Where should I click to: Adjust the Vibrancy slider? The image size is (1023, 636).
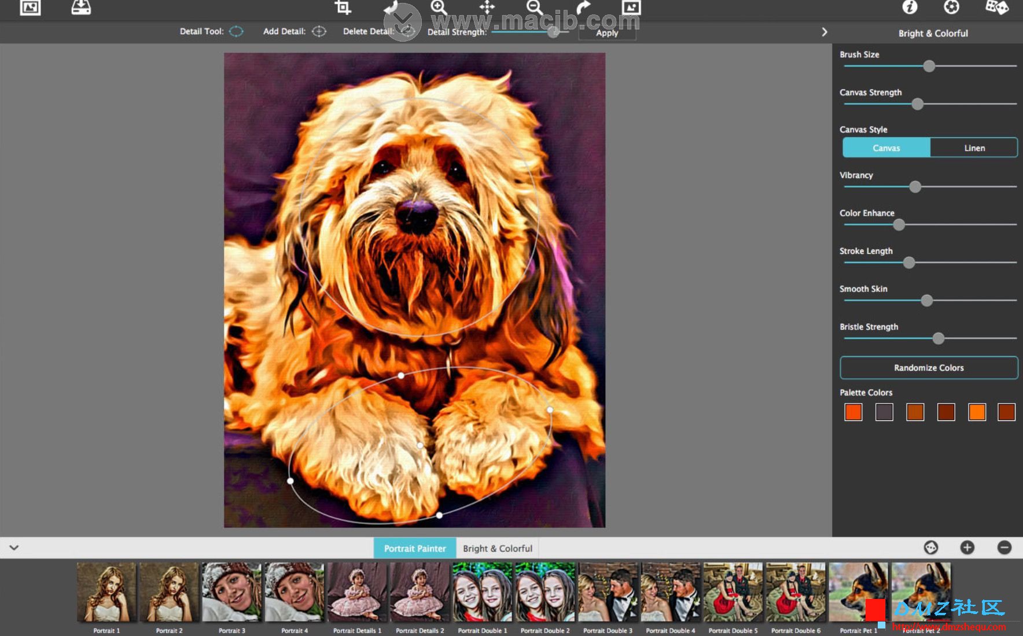pos(915,187)
